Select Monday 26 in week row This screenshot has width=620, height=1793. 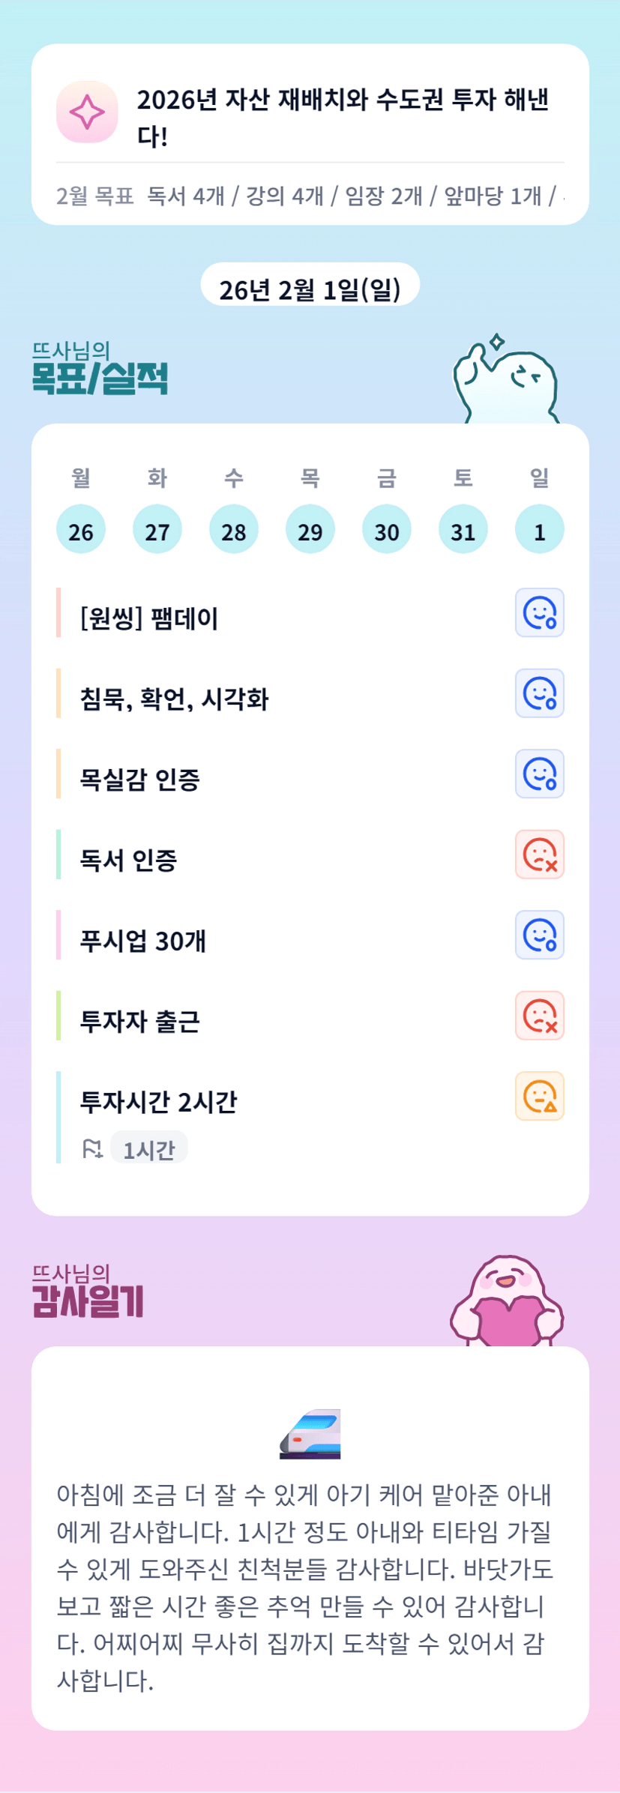point(81,529)
